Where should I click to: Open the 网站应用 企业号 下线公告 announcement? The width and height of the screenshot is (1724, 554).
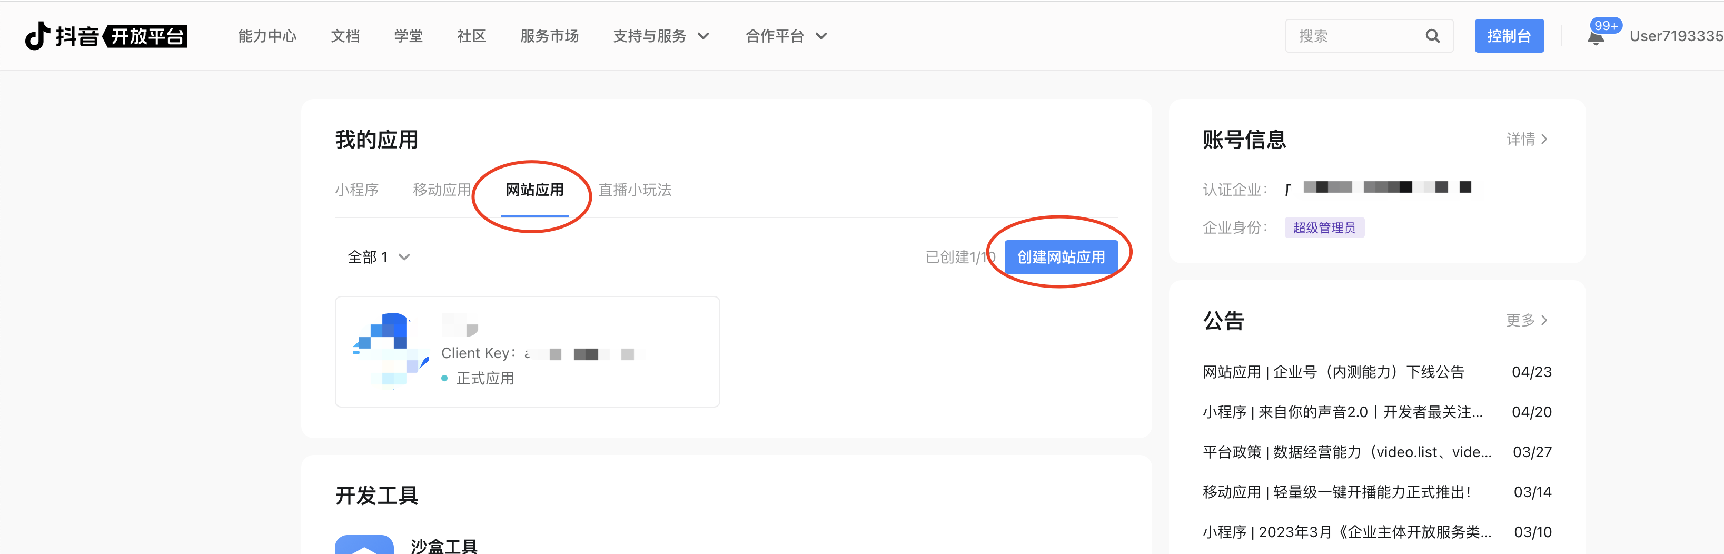pyautogui.click(x=1333, y=372)
